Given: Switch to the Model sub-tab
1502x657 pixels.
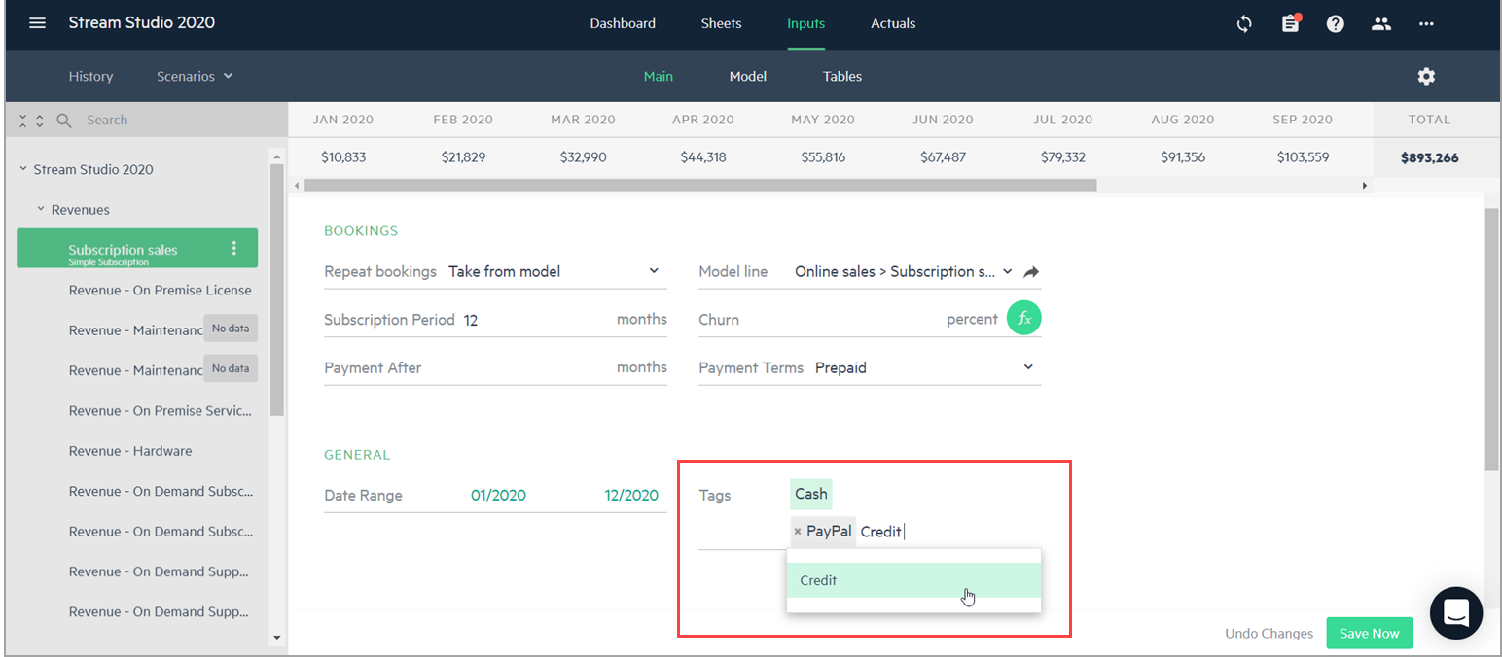Looking at the screenshot, I should (748, 76).
